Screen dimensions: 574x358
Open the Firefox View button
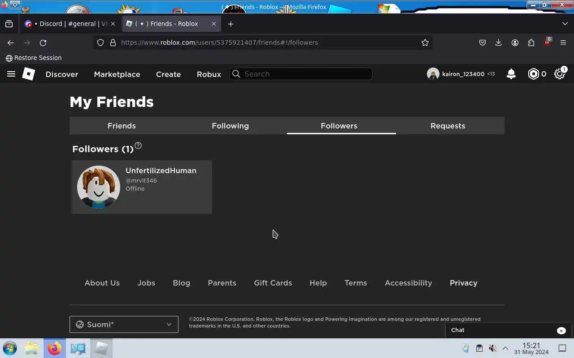[x=9, y=24]
